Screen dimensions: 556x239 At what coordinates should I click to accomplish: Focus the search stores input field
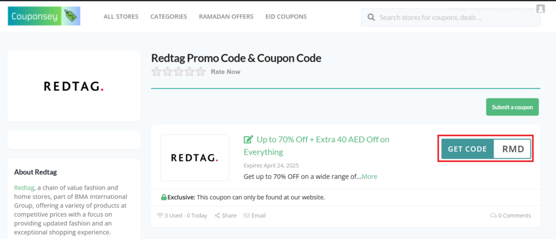point(456,17)
